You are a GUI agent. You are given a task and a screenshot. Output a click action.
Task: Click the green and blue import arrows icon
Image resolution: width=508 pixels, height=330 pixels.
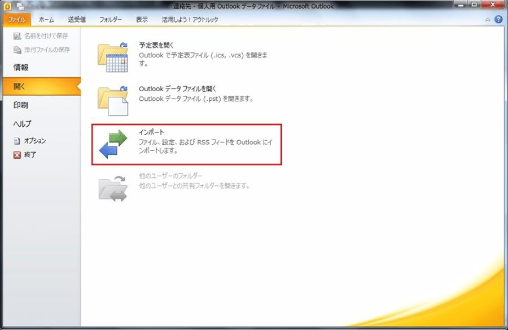pyautogui.click(x=113, y=144)
